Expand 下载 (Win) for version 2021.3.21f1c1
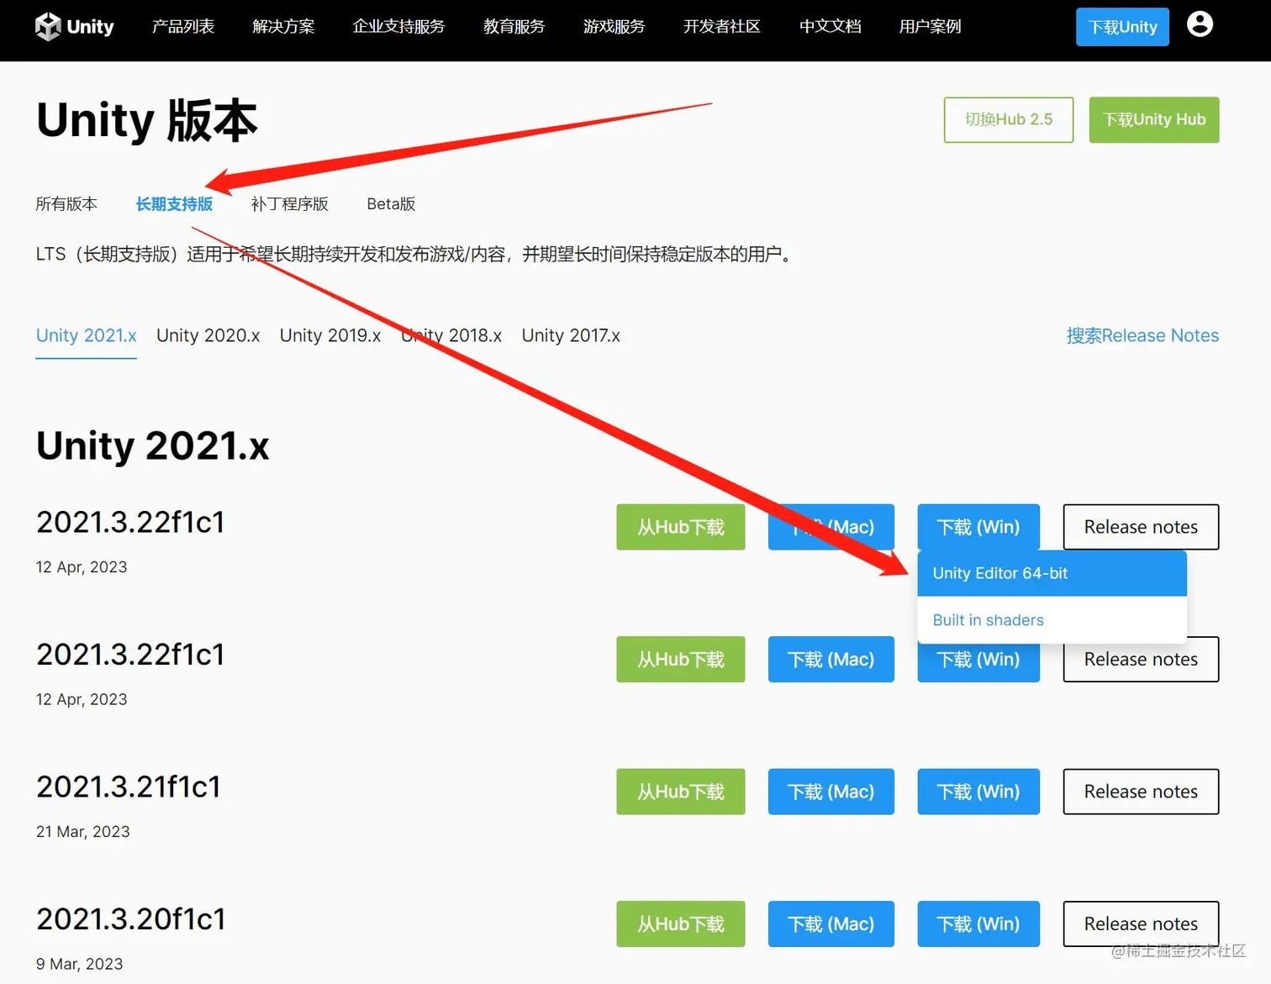Viewport: 1271px width, 984px height. coord(978,792)
